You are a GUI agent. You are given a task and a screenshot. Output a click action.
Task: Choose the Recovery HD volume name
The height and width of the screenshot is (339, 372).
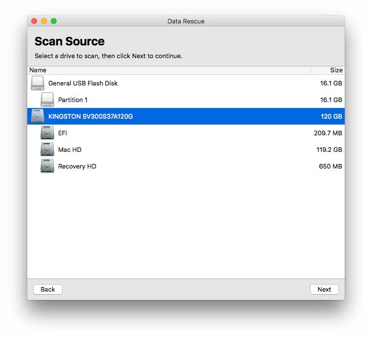77,166
